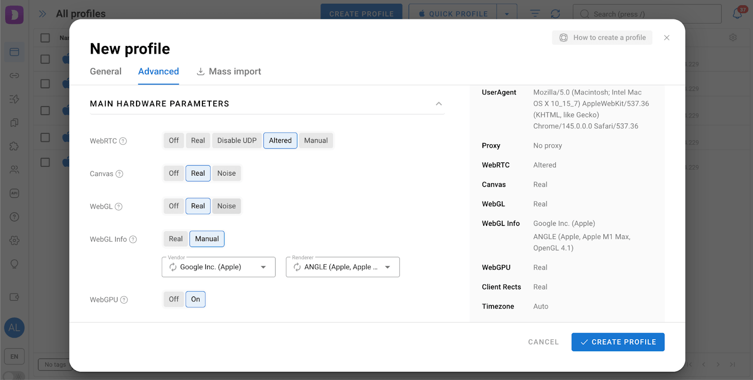The width and height of the screenshot is (753, 380).
Task: Set WebRTC to Disable UDP
Action: pos(237,140)
